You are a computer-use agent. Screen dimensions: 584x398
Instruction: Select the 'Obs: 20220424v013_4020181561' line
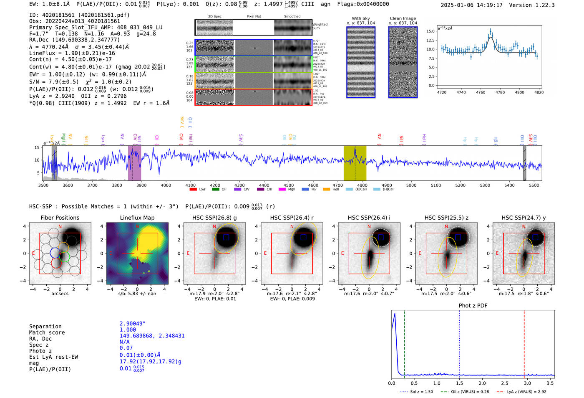tap(75, 21)
